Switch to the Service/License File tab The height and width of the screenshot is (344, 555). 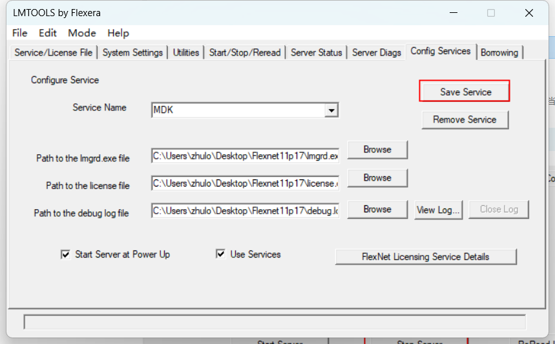pyautogui.click(x=54, y=52)
